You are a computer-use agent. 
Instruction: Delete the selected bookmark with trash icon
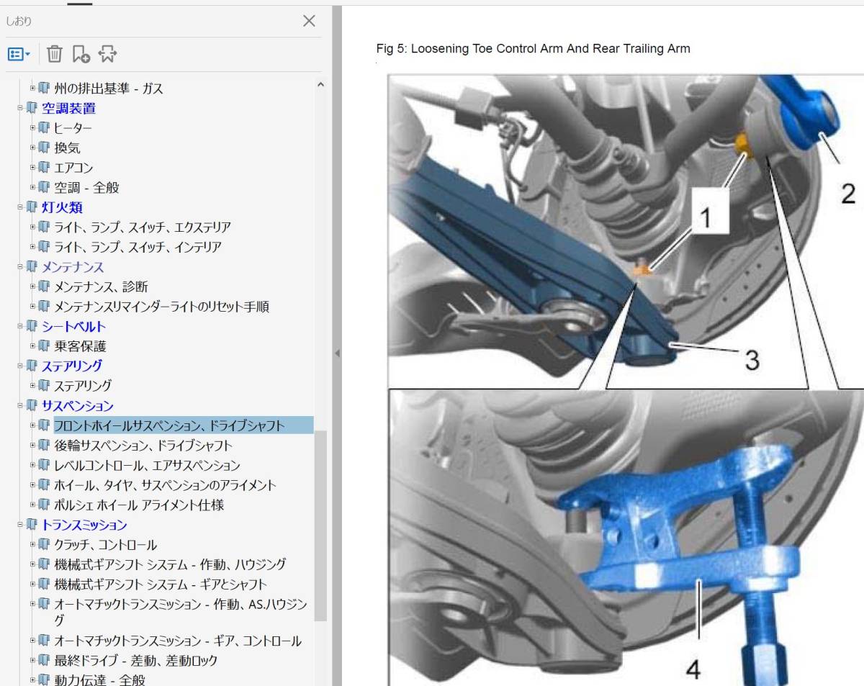[x=55, y=54]
